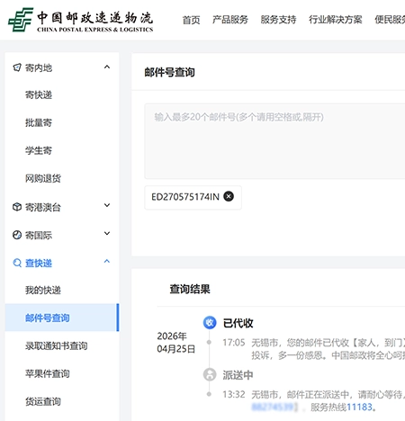This screenshot has height=421, width=405.
Task: Click the 17:05 timeline dot
Action: click(209, 342)
